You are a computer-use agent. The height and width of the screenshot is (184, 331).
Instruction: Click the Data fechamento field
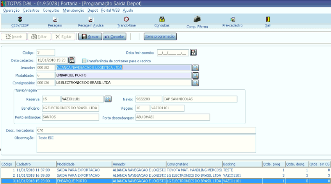point(173,53)
